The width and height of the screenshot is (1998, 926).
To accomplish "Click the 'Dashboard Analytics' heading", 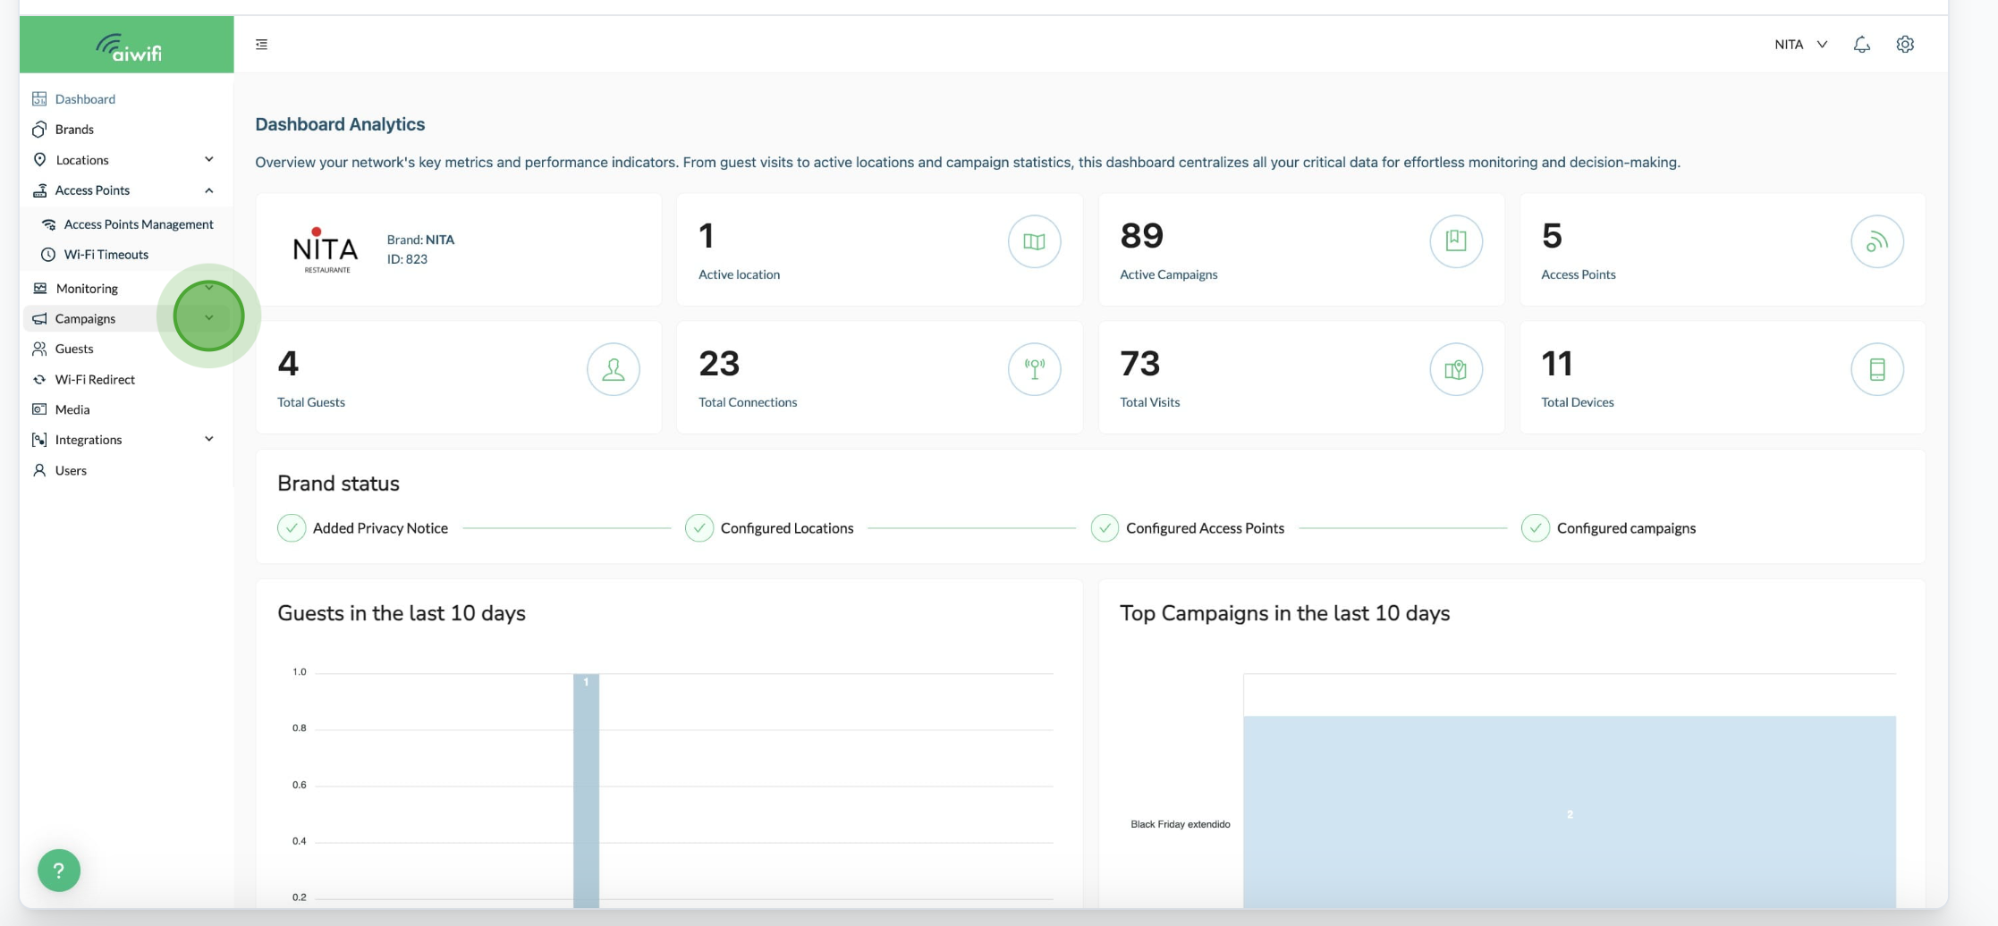I will (340, 124).
